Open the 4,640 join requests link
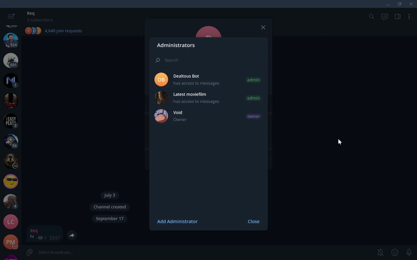This screenshot has width=417, height=260. 63,31
